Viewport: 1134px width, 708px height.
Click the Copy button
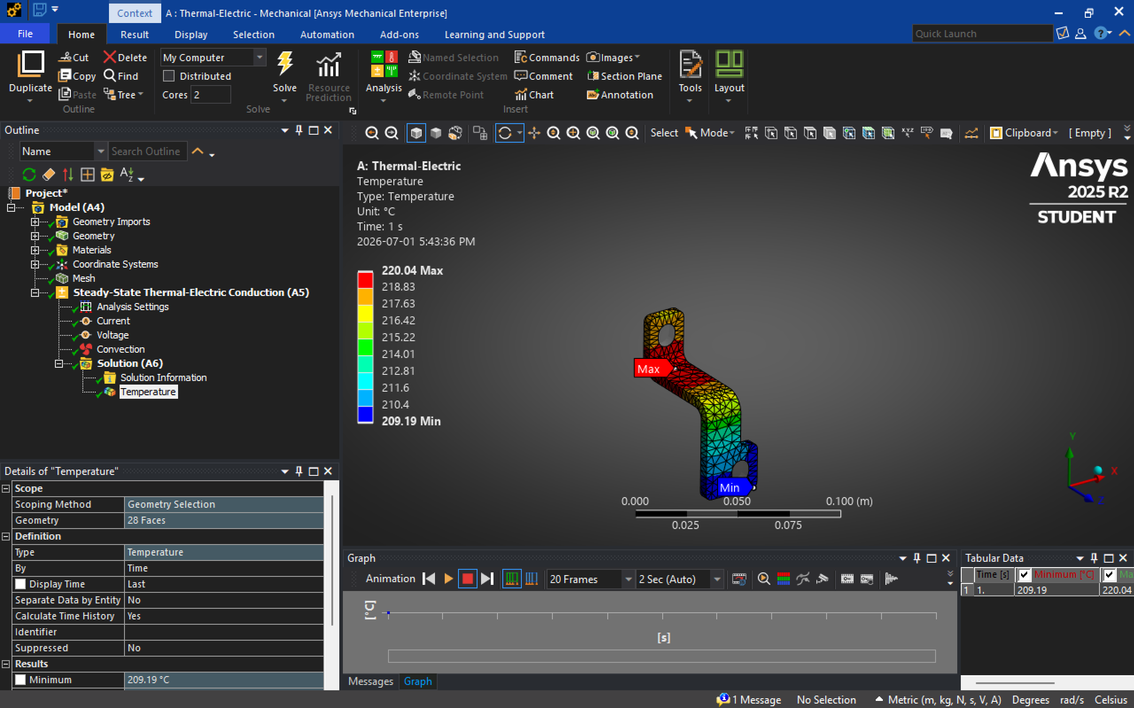click(x=77, y=76)
